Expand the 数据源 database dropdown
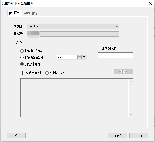Screen dimensions: 155x142 [73, 26]
